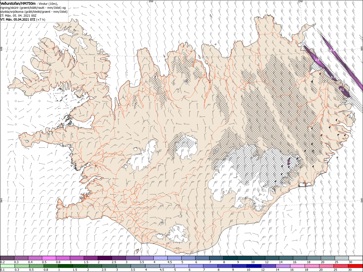
Task: Click the rigning/skúrir legend description line
Action: coord(33,8)
